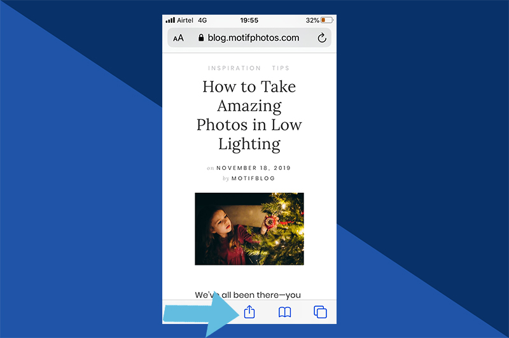The height and width of the screenshot is (338, 509).
Task: Reload the page with refresh icon
Action: pos(322,38)
